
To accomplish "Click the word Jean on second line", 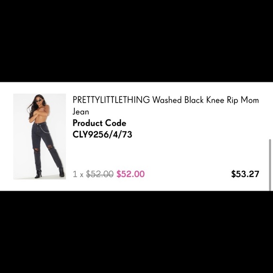I will (x=80, y=112).
